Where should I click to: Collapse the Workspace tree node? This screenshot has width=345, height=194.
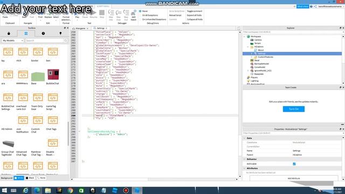[x=244, y=37]
